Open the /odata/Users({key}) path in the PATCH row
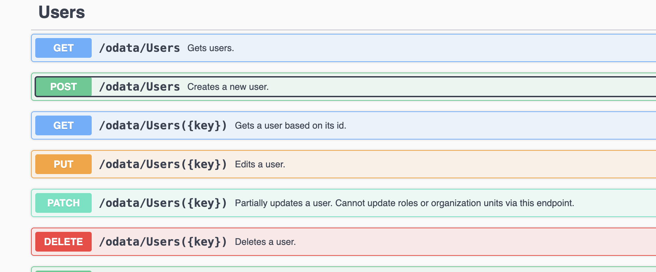This screenshot has height=272, width=656. [x=163, y=203]
